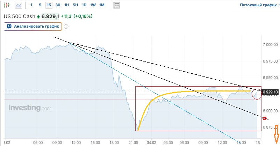Switch to the 1W timeframe
This screenshot has width=280, height=146.
(x=93, y=5)
